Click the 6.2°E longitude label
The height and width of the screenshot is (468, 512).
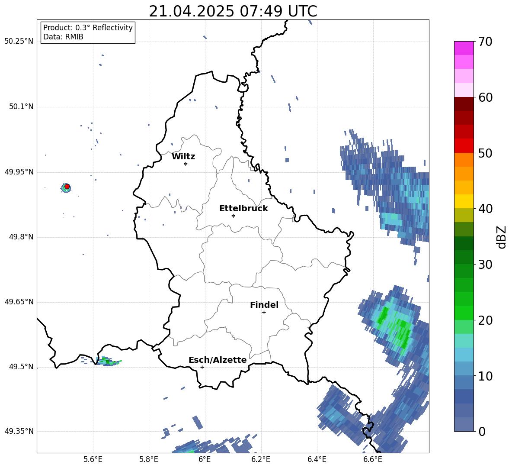tap(261, 460)
